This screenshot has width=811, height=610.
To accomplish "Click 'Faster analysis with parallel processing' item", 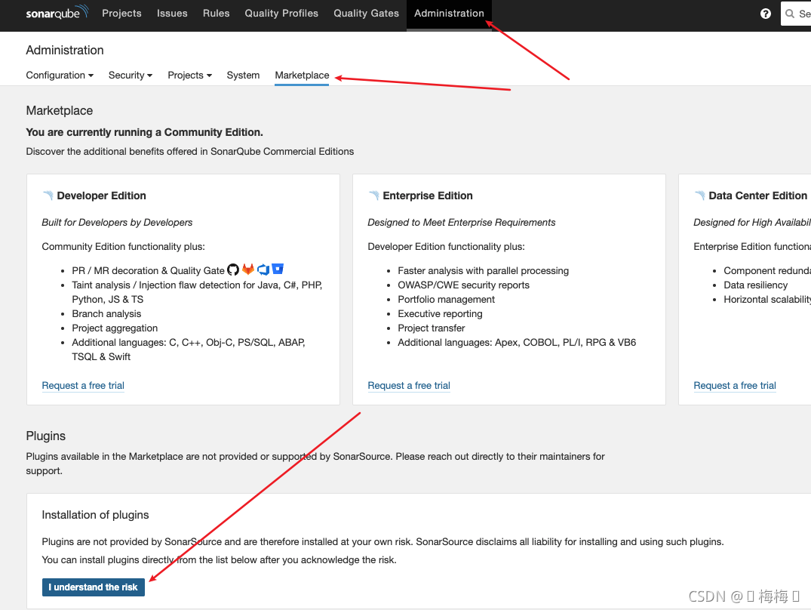I will click(x=483, y=270).
